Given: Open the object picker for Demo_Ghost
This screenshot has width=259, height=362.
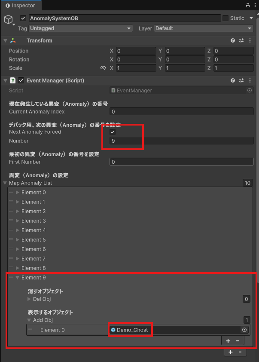Looking at the screenshot, I should (x=244, y=330).
